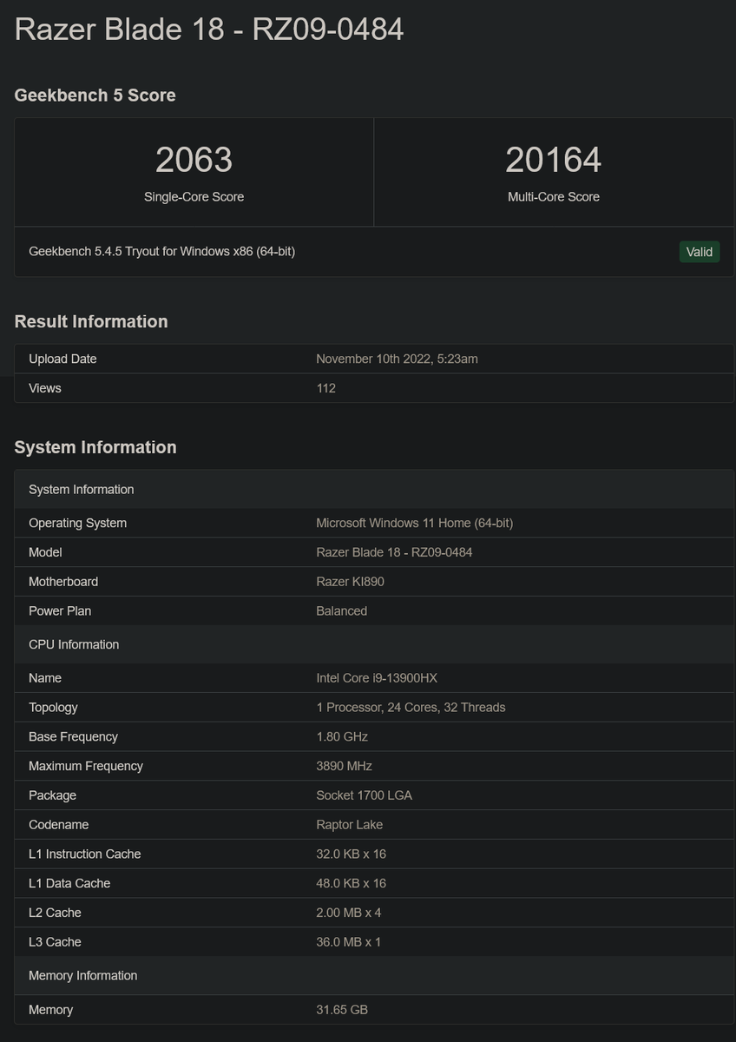Click the Geekbench 5.4.5 Tryout version text
The height and width of the screenshot is (1042, 736).
click(161, 252)
